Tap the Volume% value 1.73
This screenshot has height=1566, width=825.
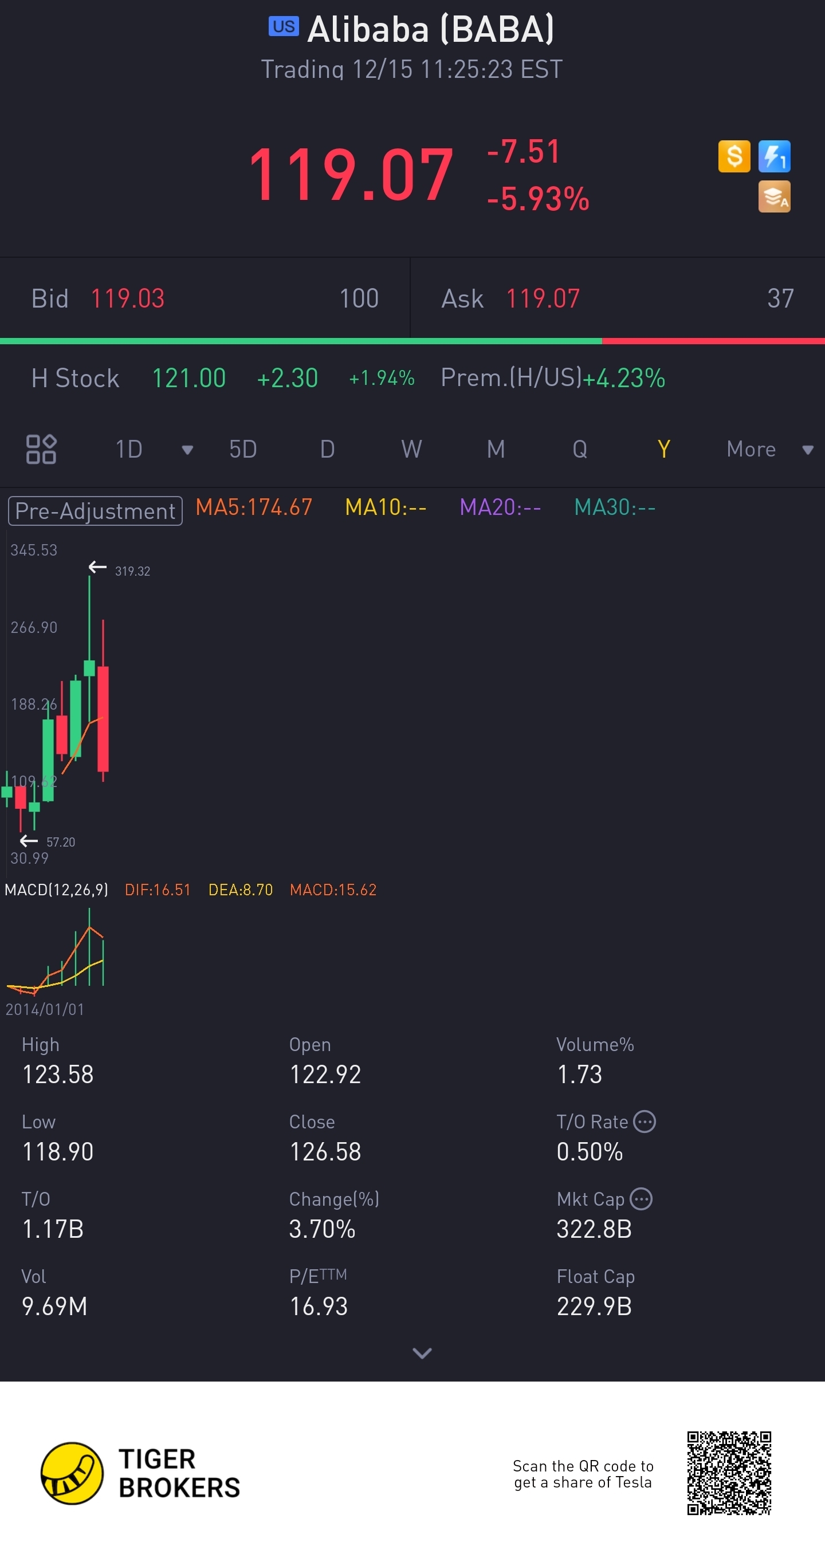(579, 1075)
